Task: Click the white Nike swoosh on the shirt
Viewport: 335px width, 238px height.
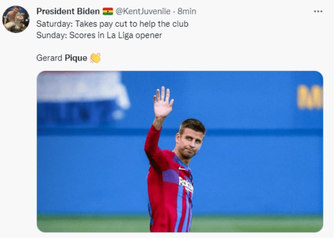Action: click(x=182, y=169)
